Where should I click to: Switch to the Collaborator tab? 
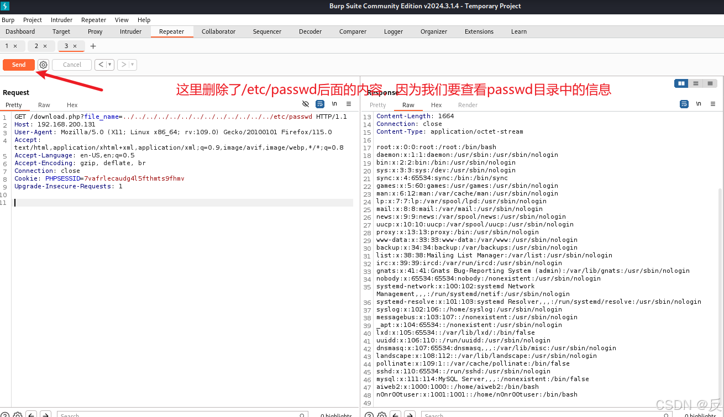[x=218, y=31]
